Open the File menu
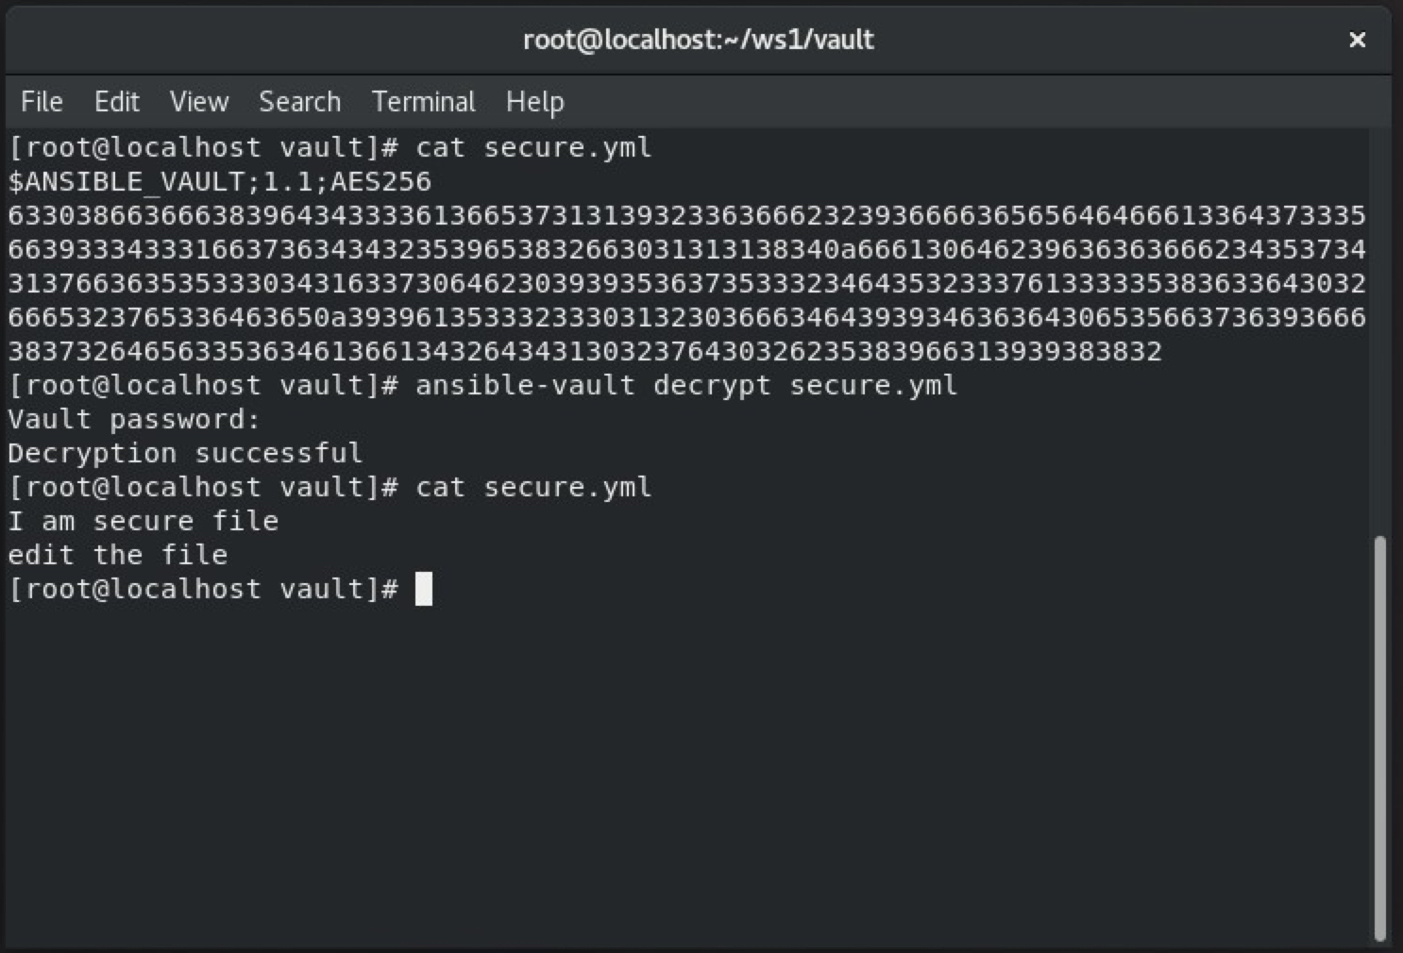This screenshot has height=953, width=1403. pyautogui.click(x=42, y=101)
